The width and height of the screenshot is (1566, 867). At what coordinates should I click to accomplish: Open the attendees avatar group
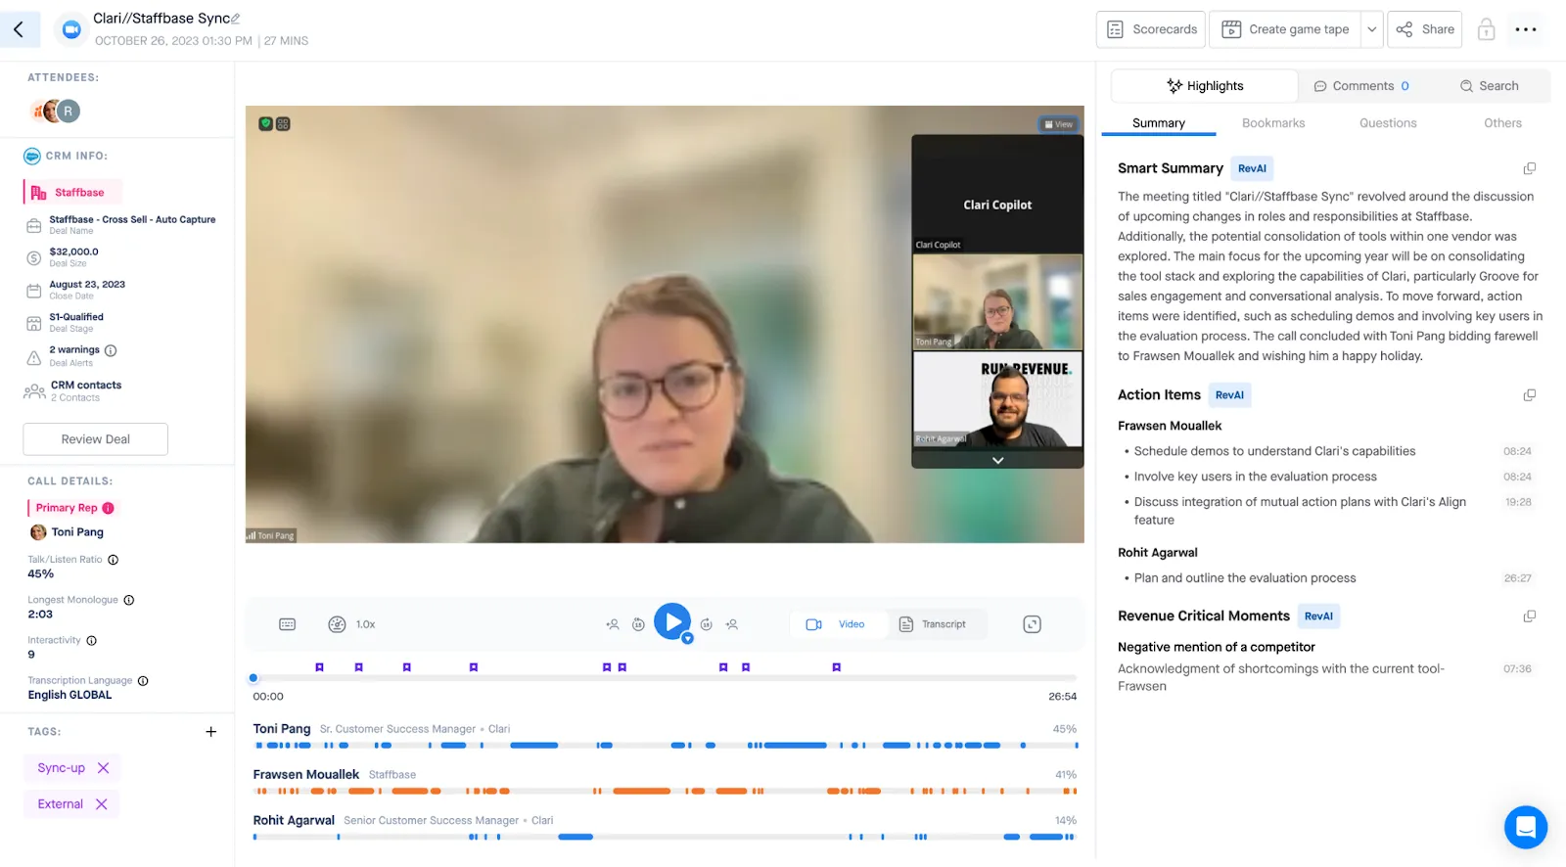56,111
